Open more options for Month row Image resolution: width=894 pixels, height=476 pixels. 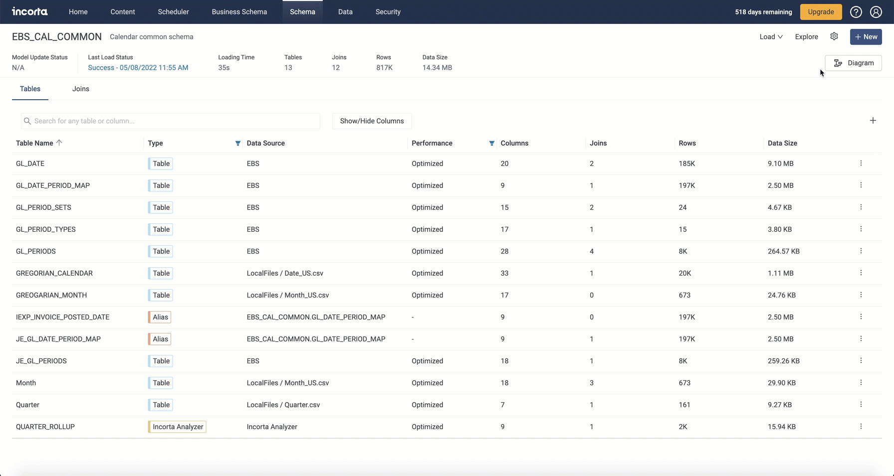861,383
